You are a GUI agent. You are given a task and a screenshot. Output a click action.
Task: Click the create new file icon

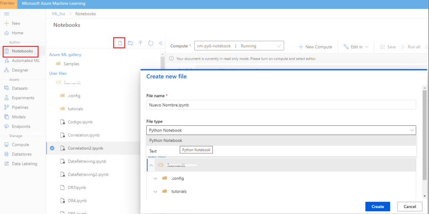pyautogui.click(x=120, y=43)
